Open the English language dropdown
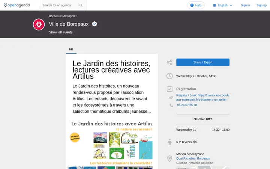 click(222, 5)
